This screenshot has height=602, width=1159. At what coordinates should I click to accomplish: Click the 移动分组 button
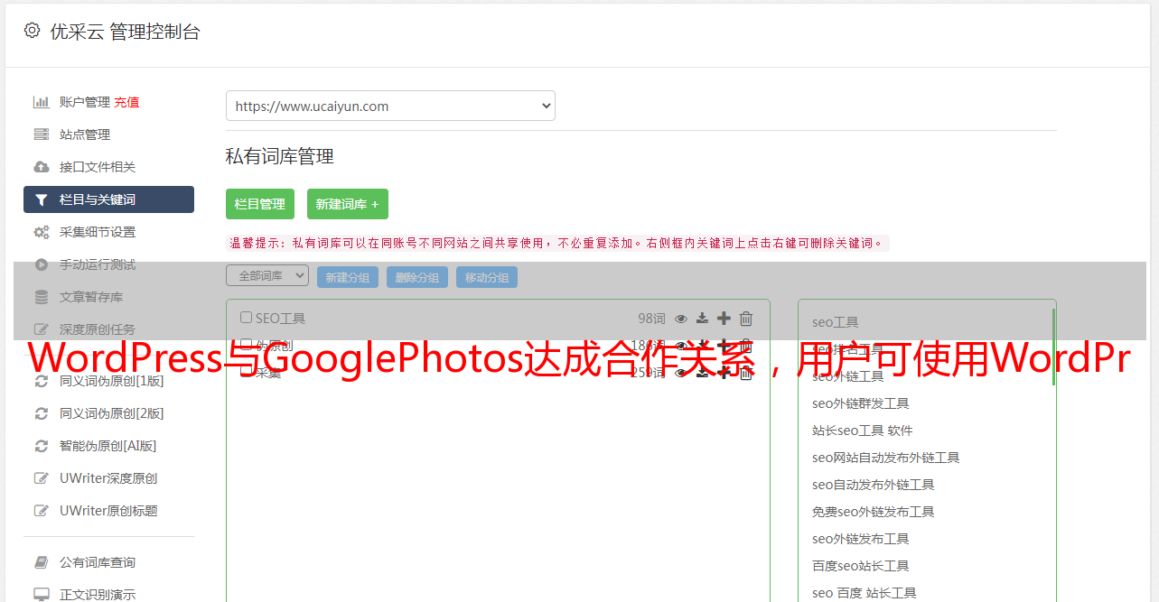tap(487, 277)
